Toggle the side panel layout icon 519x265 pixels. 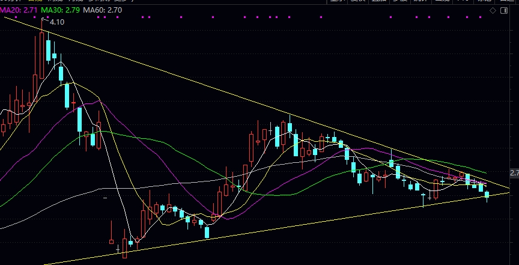coord(504,11)
